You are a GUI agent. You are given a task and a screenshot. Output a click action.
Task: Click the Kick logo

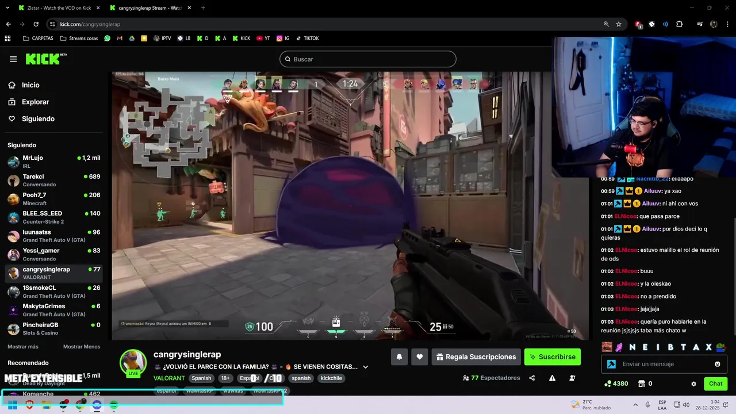pyautogui.click(x=46, y=59)
